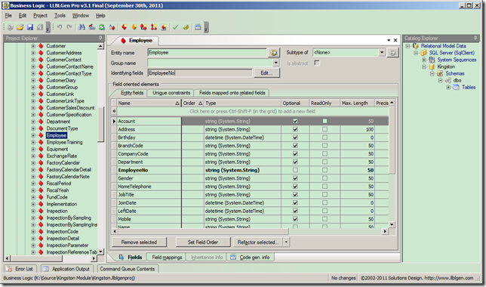Open the Tools menu

click(x=60, y=16)
